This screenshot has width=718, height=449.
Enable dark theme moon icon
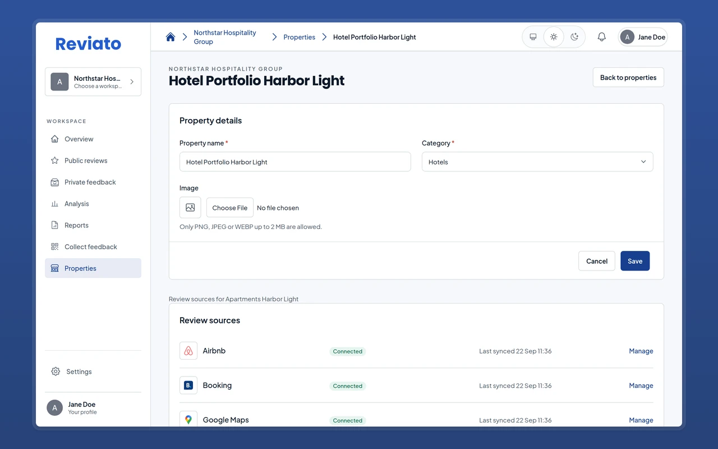(x=574, y=37)
